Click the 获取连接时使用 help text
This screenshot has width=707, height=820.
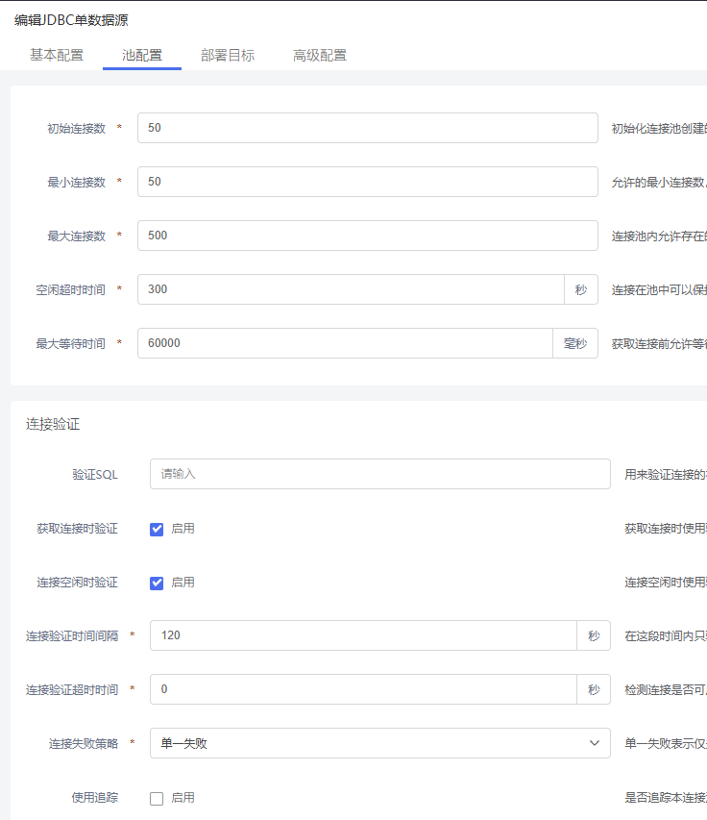[x=666, y=528]
